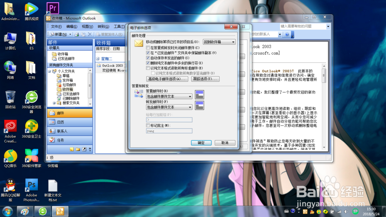The height and width of the screenshot is (217, 386).
Task: Open the help question box dropdown
Action: 328,26
